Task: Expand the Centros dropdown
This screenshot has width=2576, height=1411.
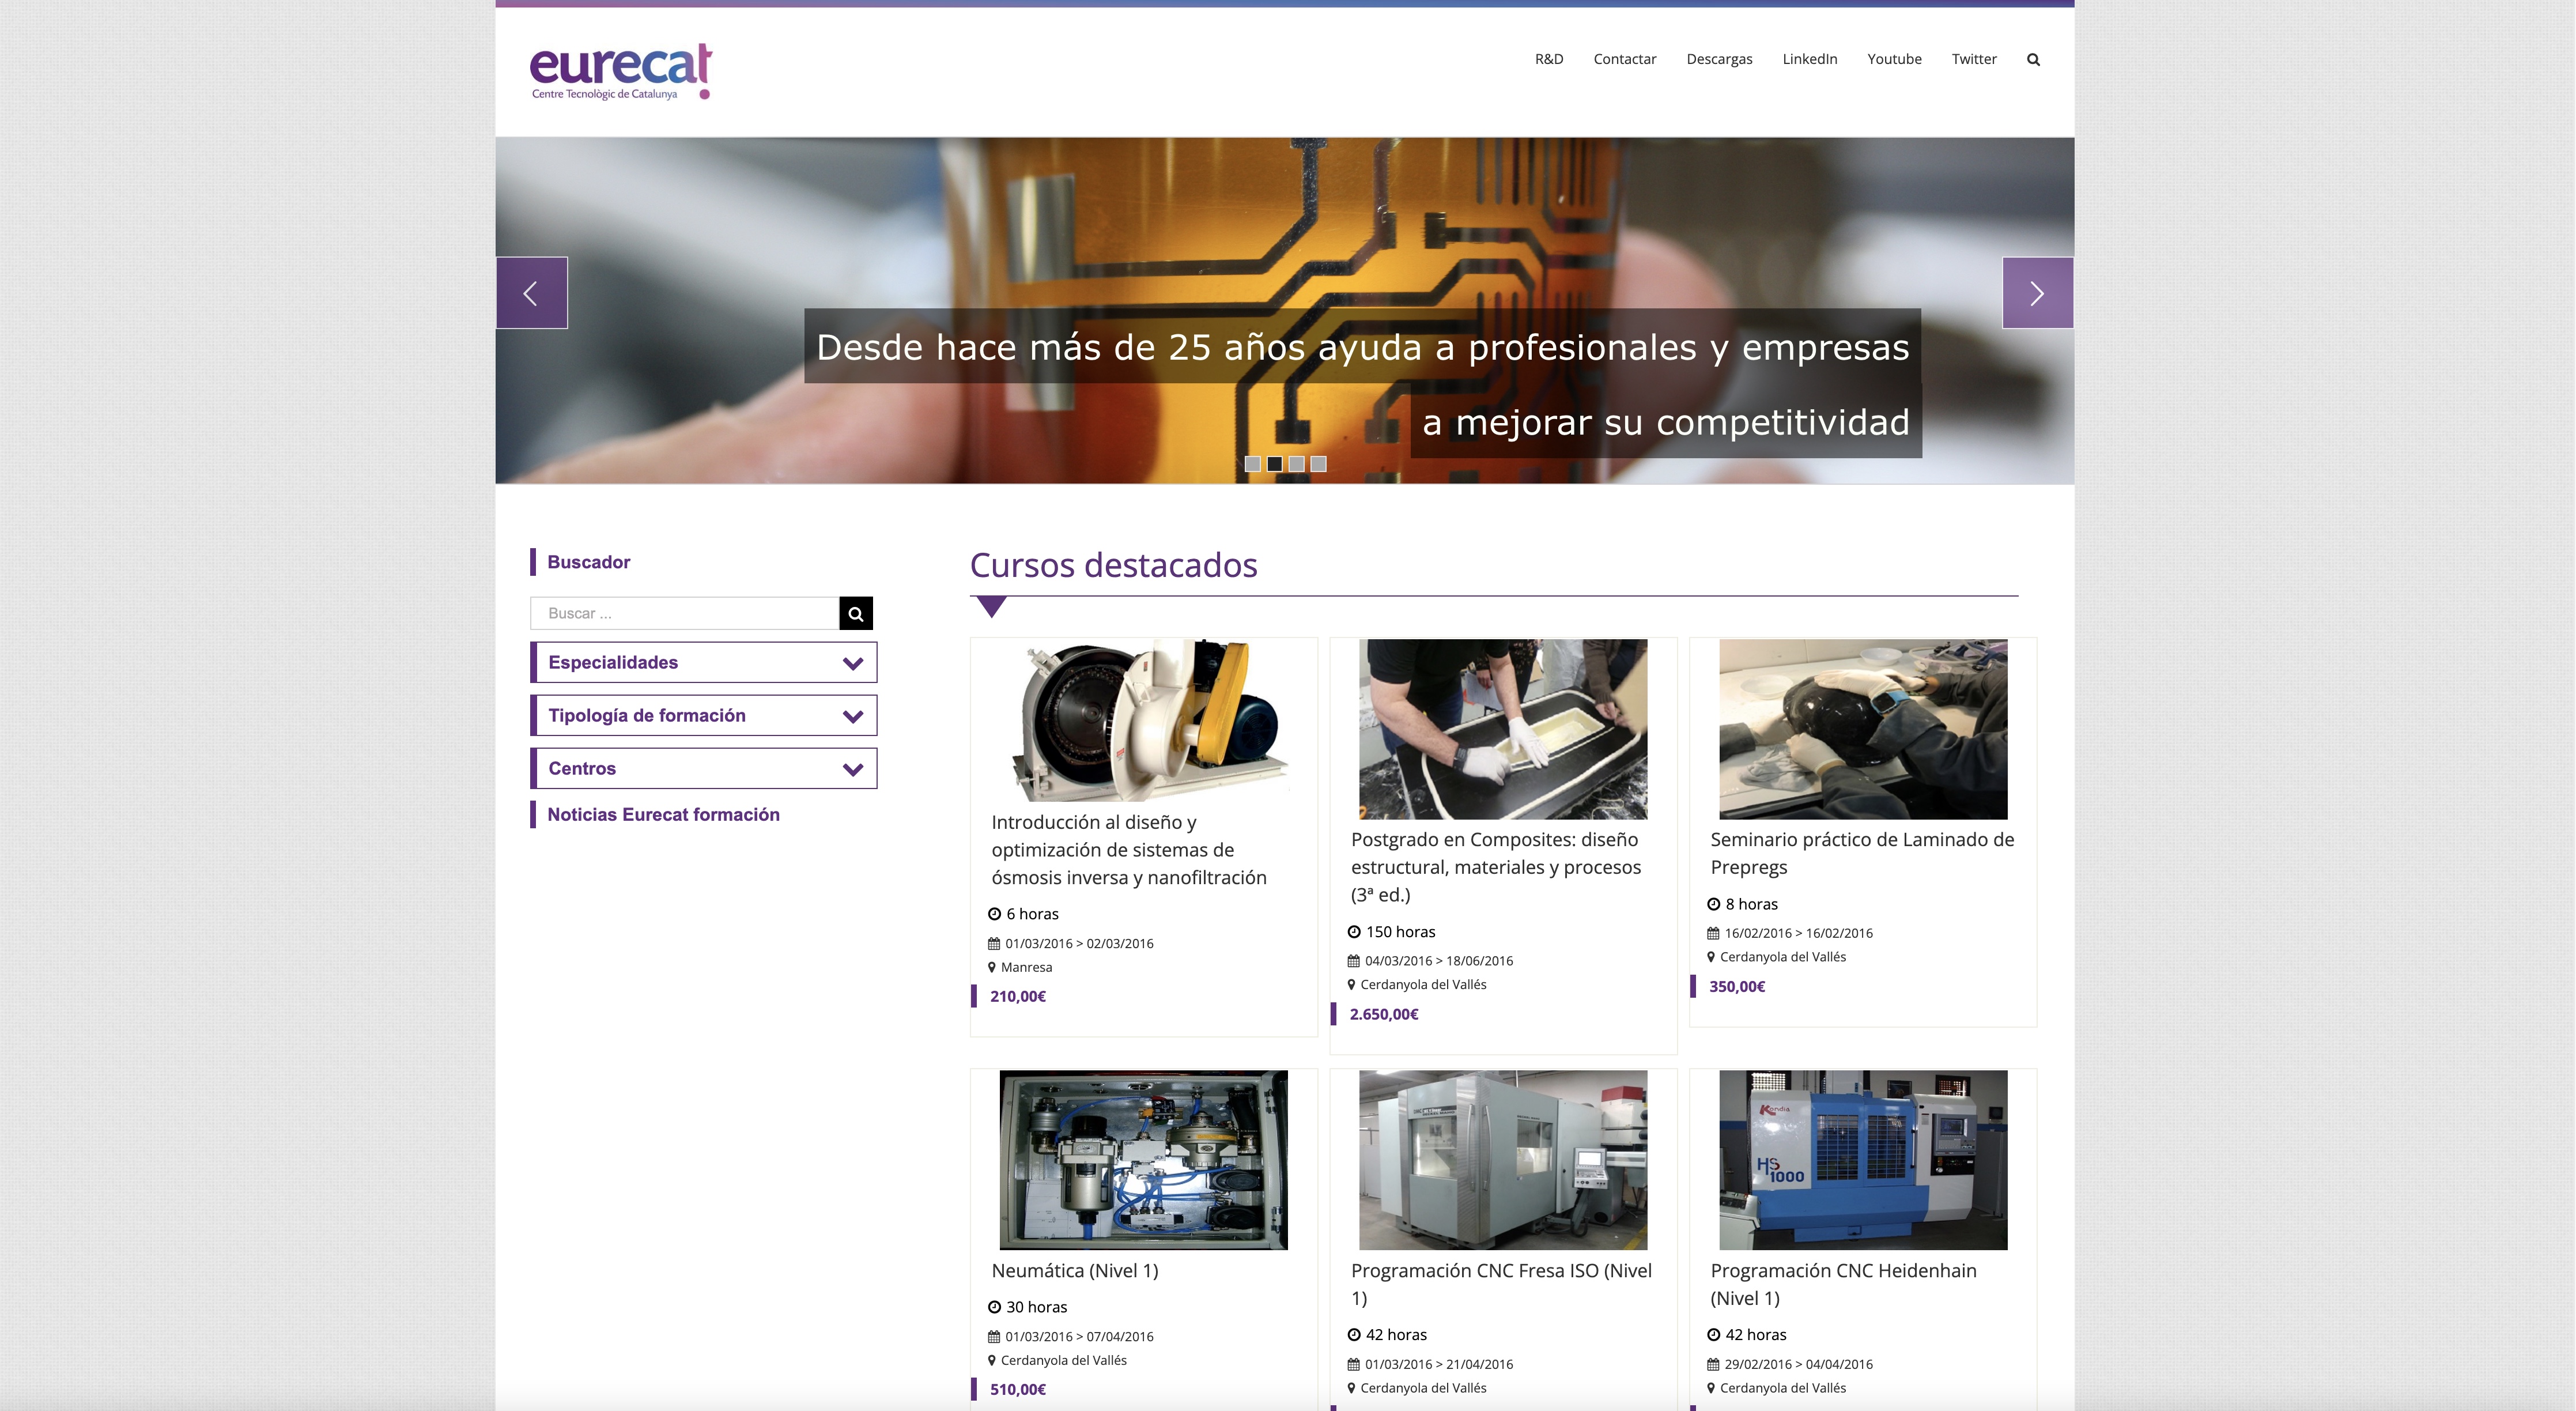Action: coord(704,768)
